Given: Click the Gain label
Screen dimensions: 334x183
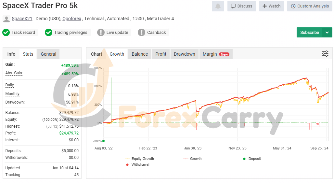Looking at the screenshot, I should pyautogui.click(x=10, y=64).
